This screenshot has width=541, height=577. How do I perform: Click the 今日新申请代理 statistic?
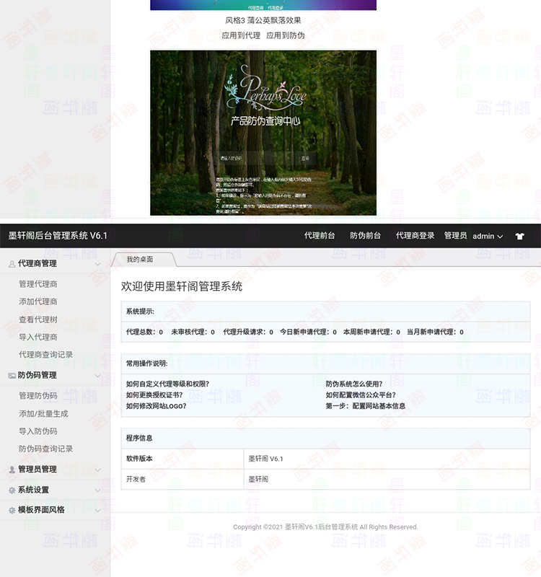[308, 332]
